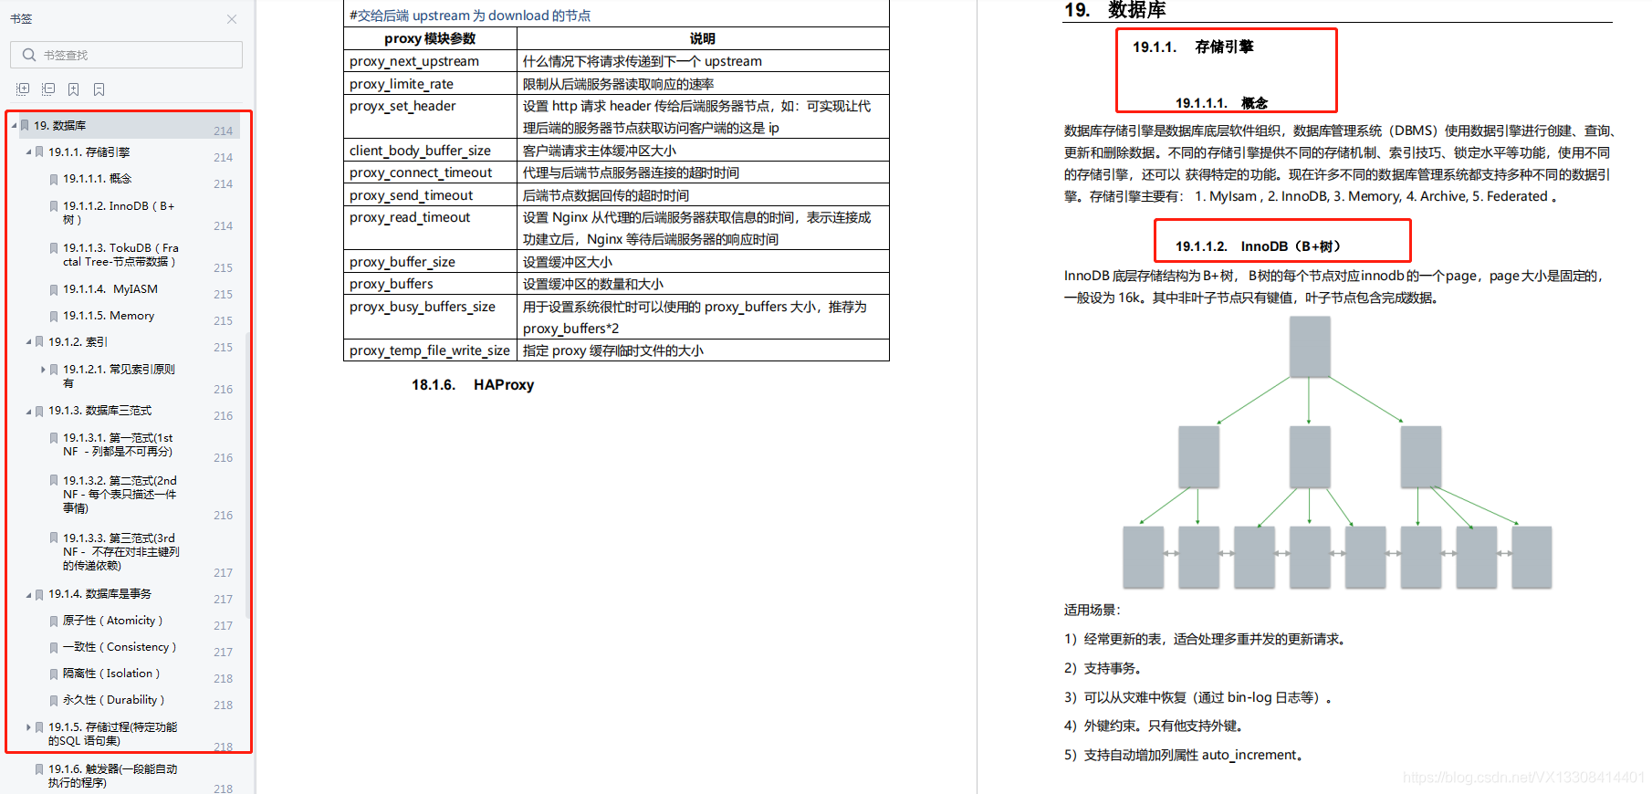Image resolution: width=1652 pixels, height=794 pixels.
Task: Collapse the 19. 数据库 bookmark tree
Action: pos(14,126)
